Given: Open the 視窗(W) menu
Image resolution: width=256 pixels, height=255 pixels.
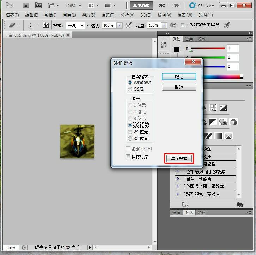Looking at the screenshot, I should (185, 15).
